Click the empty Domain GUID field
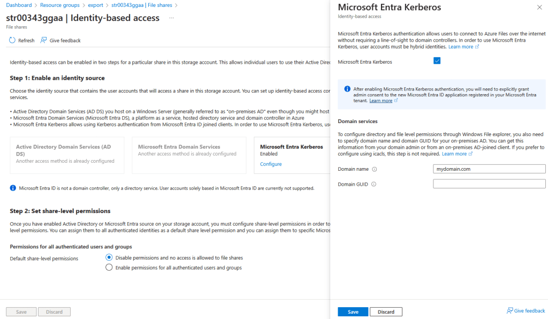The height and width of the screenshot is (319, 548). (x=489, y=184)
